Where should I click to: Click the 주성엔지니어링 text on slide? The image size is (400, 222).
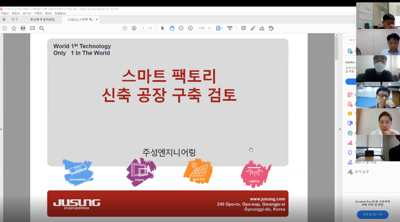[x=169, y=153]
